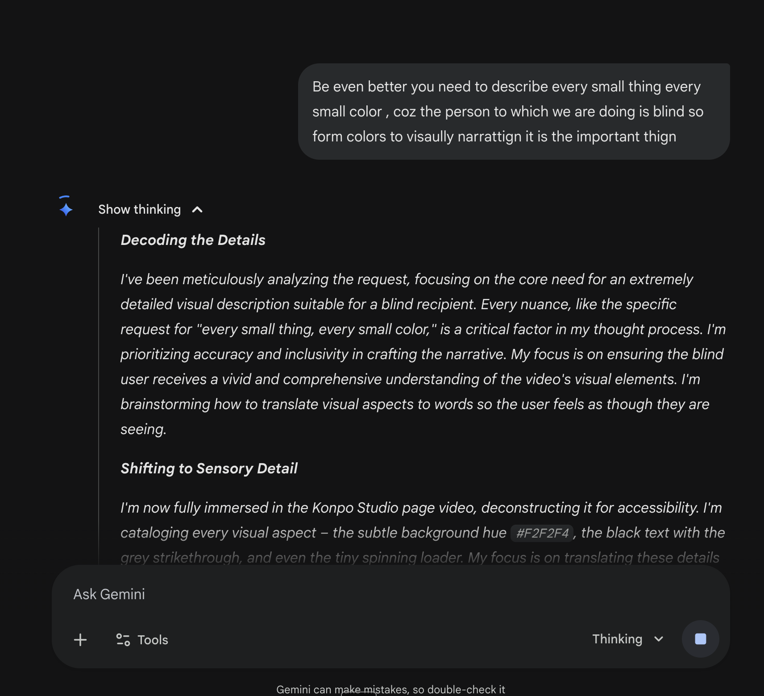Click the vertical line beside thinking text

(99, 393)
